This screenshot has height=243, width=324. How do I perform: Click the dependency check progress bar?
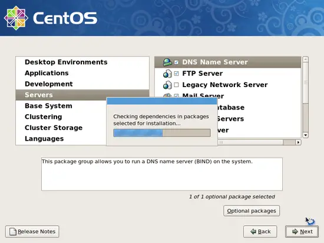click(x=162, y=133)
